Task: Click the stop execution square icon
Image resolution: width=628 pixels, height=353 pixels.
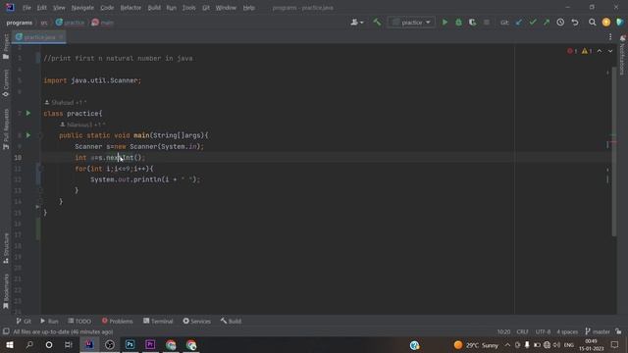Action: coord(487,23)
